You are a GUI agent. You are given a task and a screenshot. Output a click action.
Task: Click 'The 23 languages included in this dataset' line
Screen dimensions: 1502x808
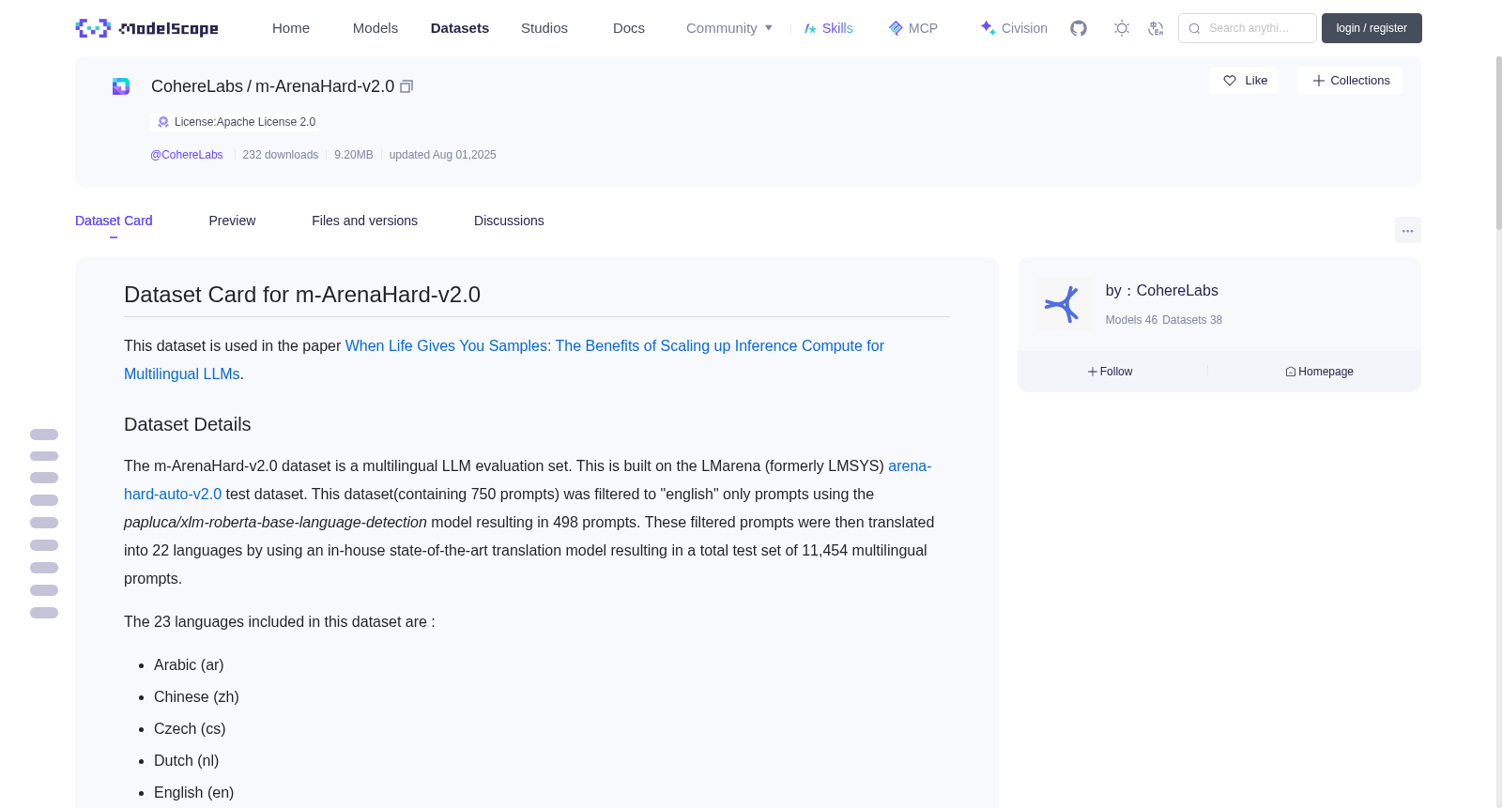[280, 621]
